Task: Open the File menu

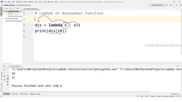Action: pyautogui.click(x=5, y=2)
